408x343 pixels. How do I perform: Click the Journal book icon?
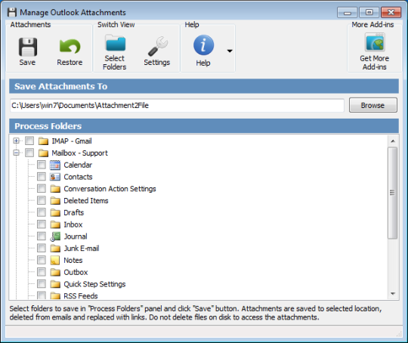tap(55, 236)
